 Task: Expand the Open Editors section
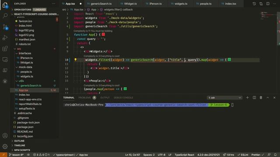pyautogui.click(x=12, y=10)
